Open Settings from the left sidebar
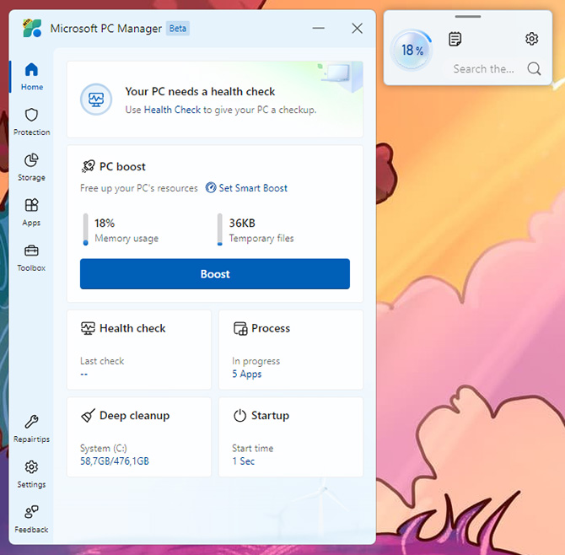The image size is (565, 555). (31, 467)
